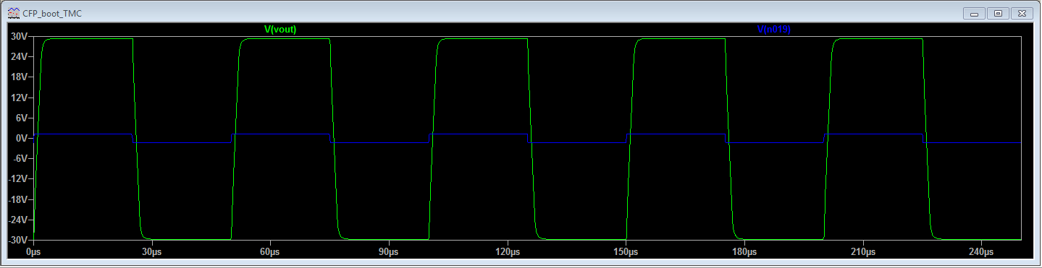Click the 18V vertical axis label
This screenshot has width=1042, height=268.
(x=20, y=77)
